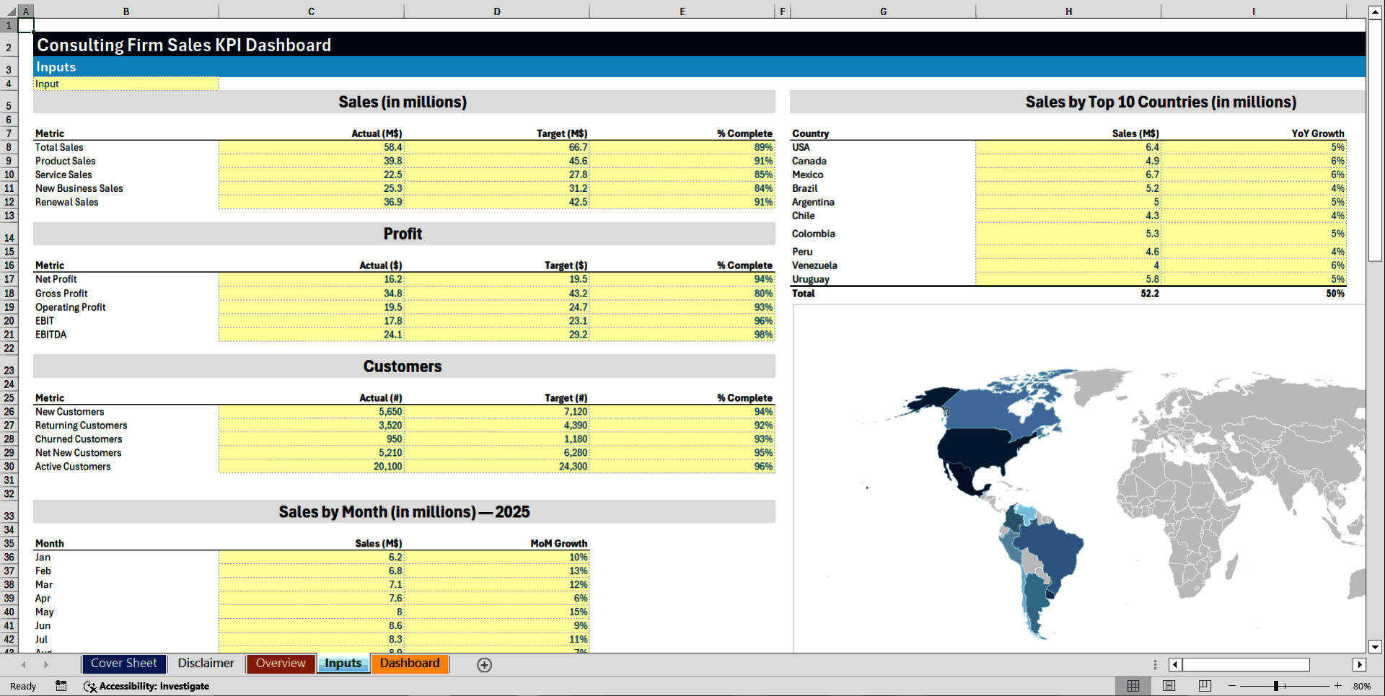The height and width of the screenshot is (696, 1385).
Task: Click the world map chart
Action: (x=1079, y=480)
